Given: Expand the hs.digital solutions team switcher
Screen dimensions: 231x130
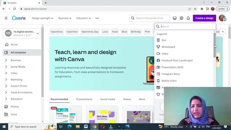Looking at the screenshot, I should (22, 33).
